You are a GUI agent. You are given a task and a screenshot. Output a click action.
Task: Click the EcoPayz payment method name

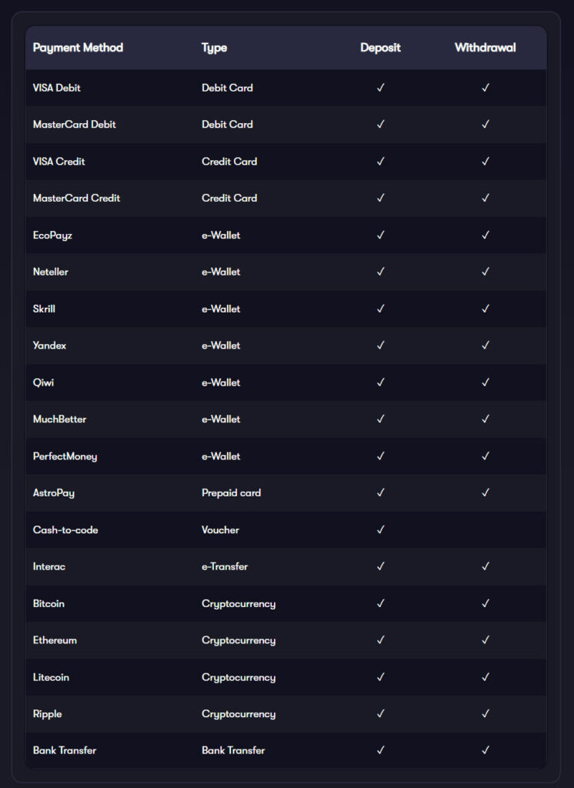52,235
